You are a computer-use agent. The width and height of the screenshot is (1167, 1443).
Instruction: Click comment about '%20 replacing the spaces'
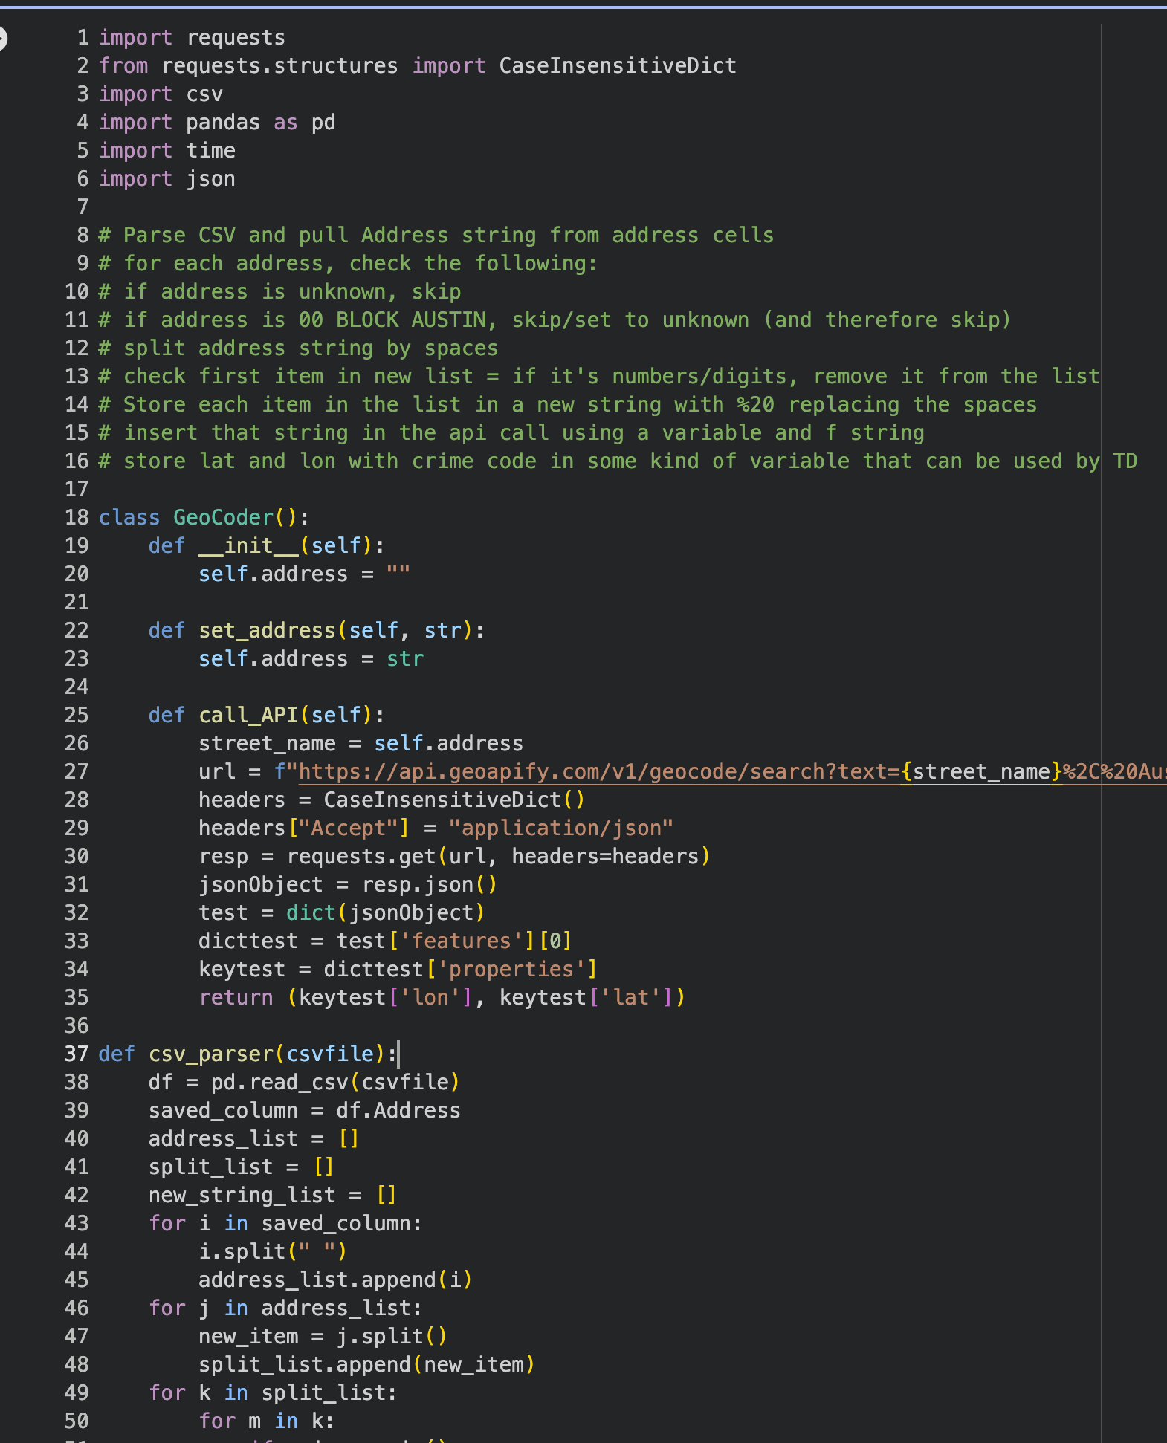(568, 405)
